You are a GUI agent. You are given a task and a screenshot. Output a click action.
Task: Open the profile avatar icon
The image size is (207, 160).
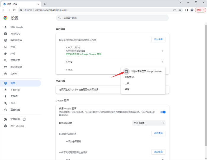point(192,10)
